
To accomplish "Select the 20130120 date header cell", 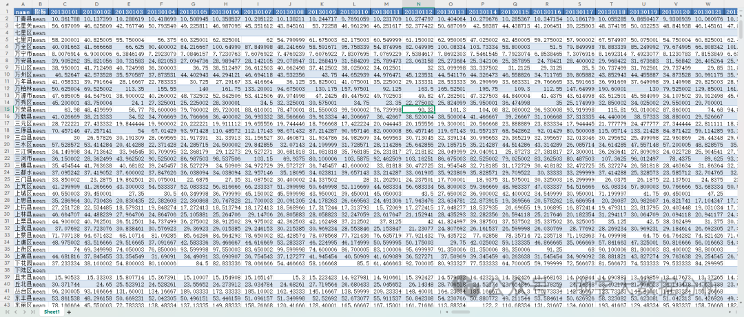I will pyautogui.click(x=675, y=11).
